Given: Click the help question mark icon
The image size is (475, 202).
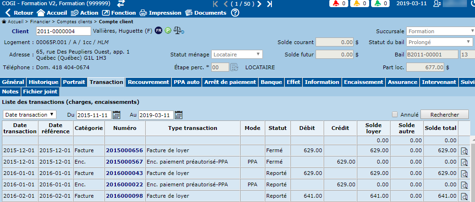Looking at the screenshot, I should tap(235, 13).
